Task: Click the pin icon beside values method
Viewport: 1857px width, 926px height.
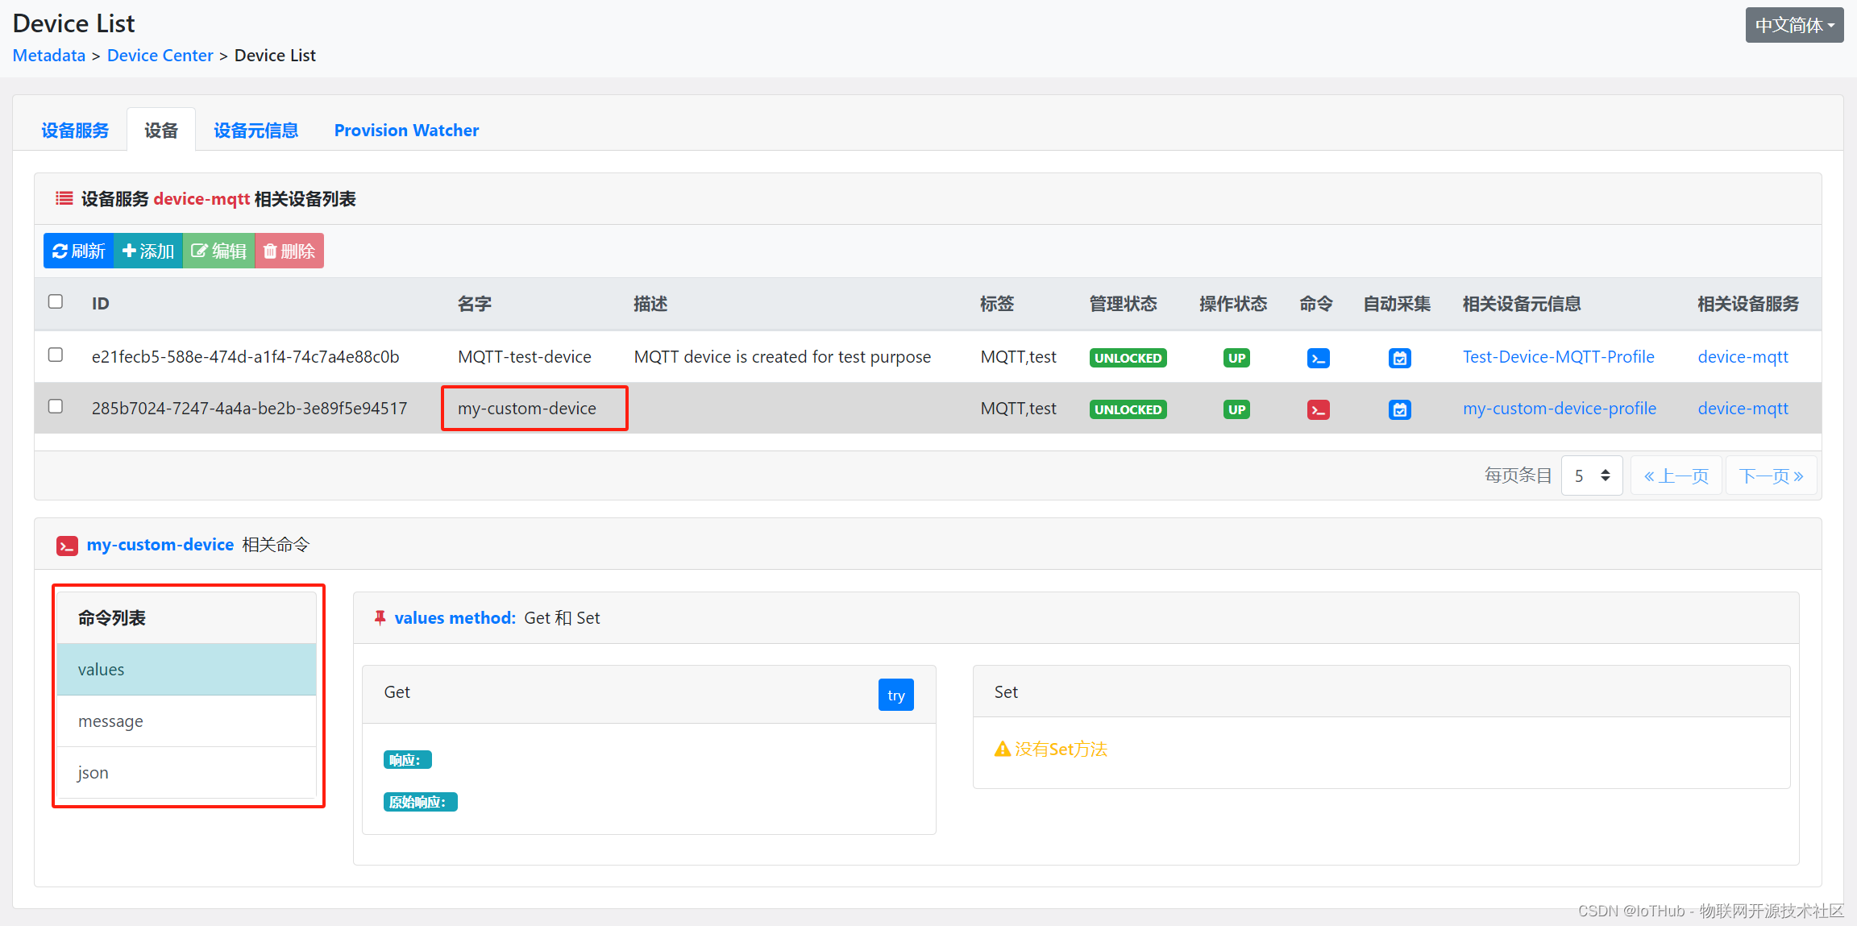Action: point(380,618)
